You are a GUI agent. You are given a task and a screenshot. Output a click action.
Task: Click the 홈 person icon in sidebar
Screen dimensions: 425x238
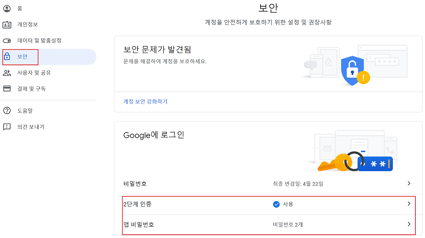(7, 8)
